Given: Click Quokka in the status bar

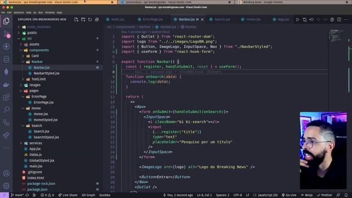Looking at the screenshot, I should (x=105, y=195).
